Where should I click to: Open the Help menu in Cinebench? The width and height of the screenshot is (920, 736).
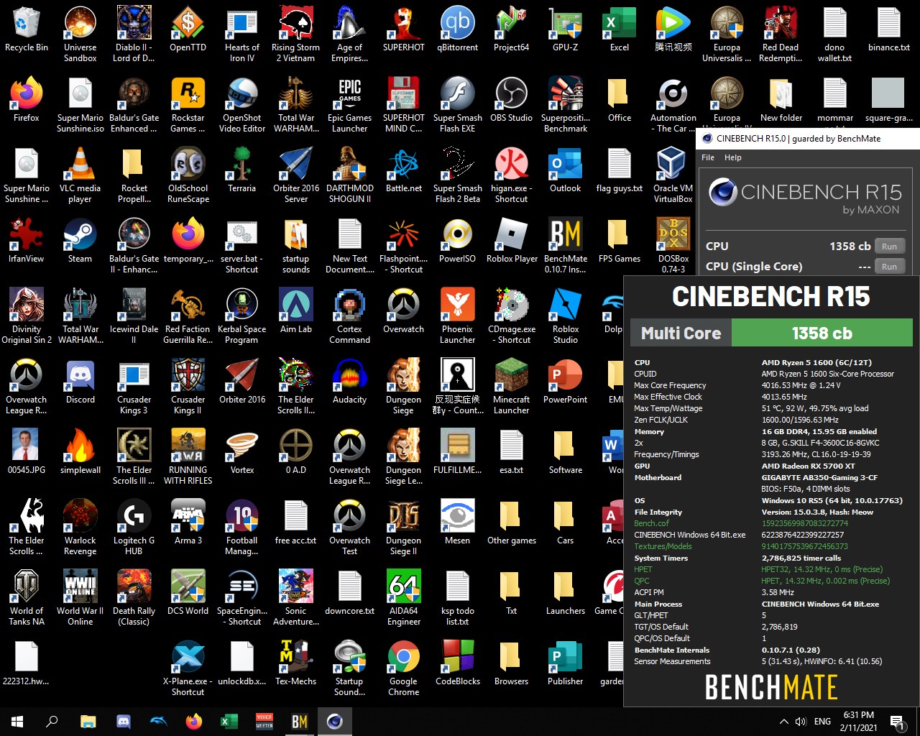[733, 157]
